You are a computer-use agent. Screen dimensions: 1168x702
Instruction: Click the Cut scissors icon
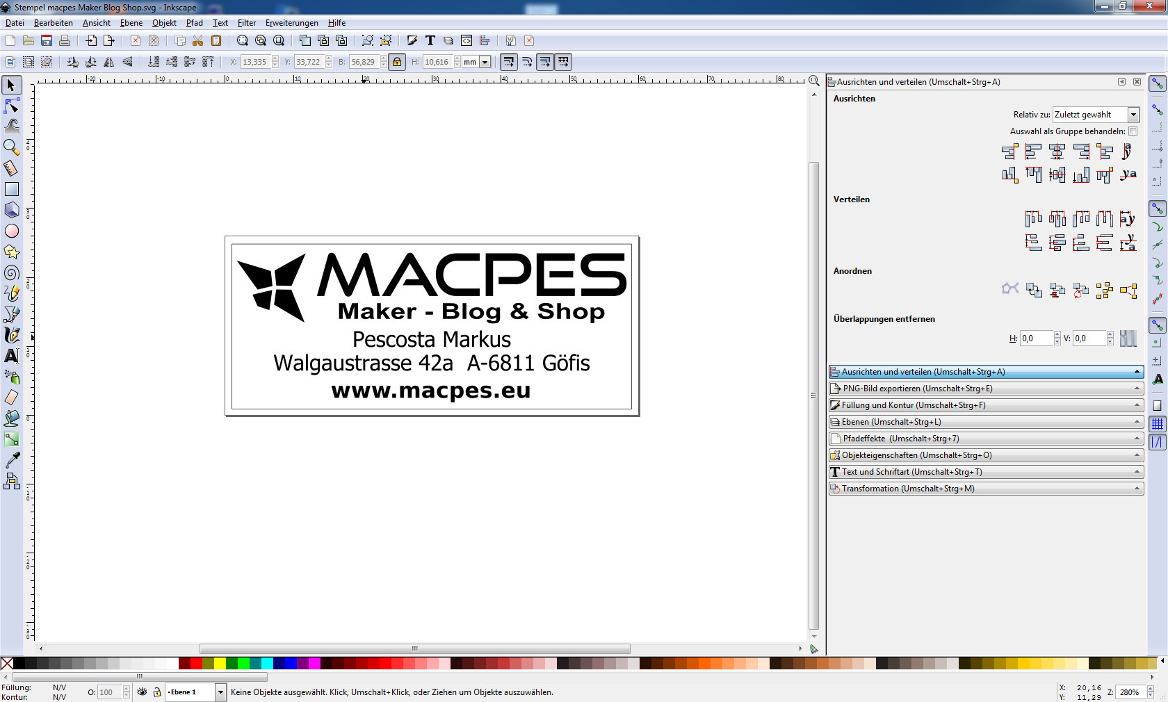click(x=198, y=40)
